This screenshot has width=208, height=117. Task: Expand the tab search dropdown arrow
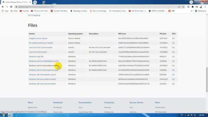tap(191, 2)
